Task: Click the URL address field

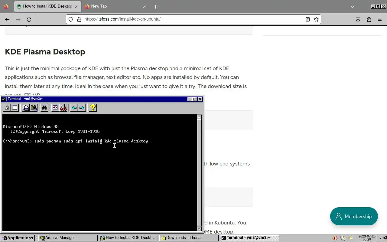Action: click(x=193, y=19)
